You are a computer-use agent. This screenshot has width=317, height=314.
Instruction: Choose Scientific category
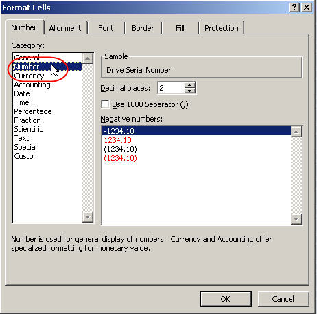[47, 129]
